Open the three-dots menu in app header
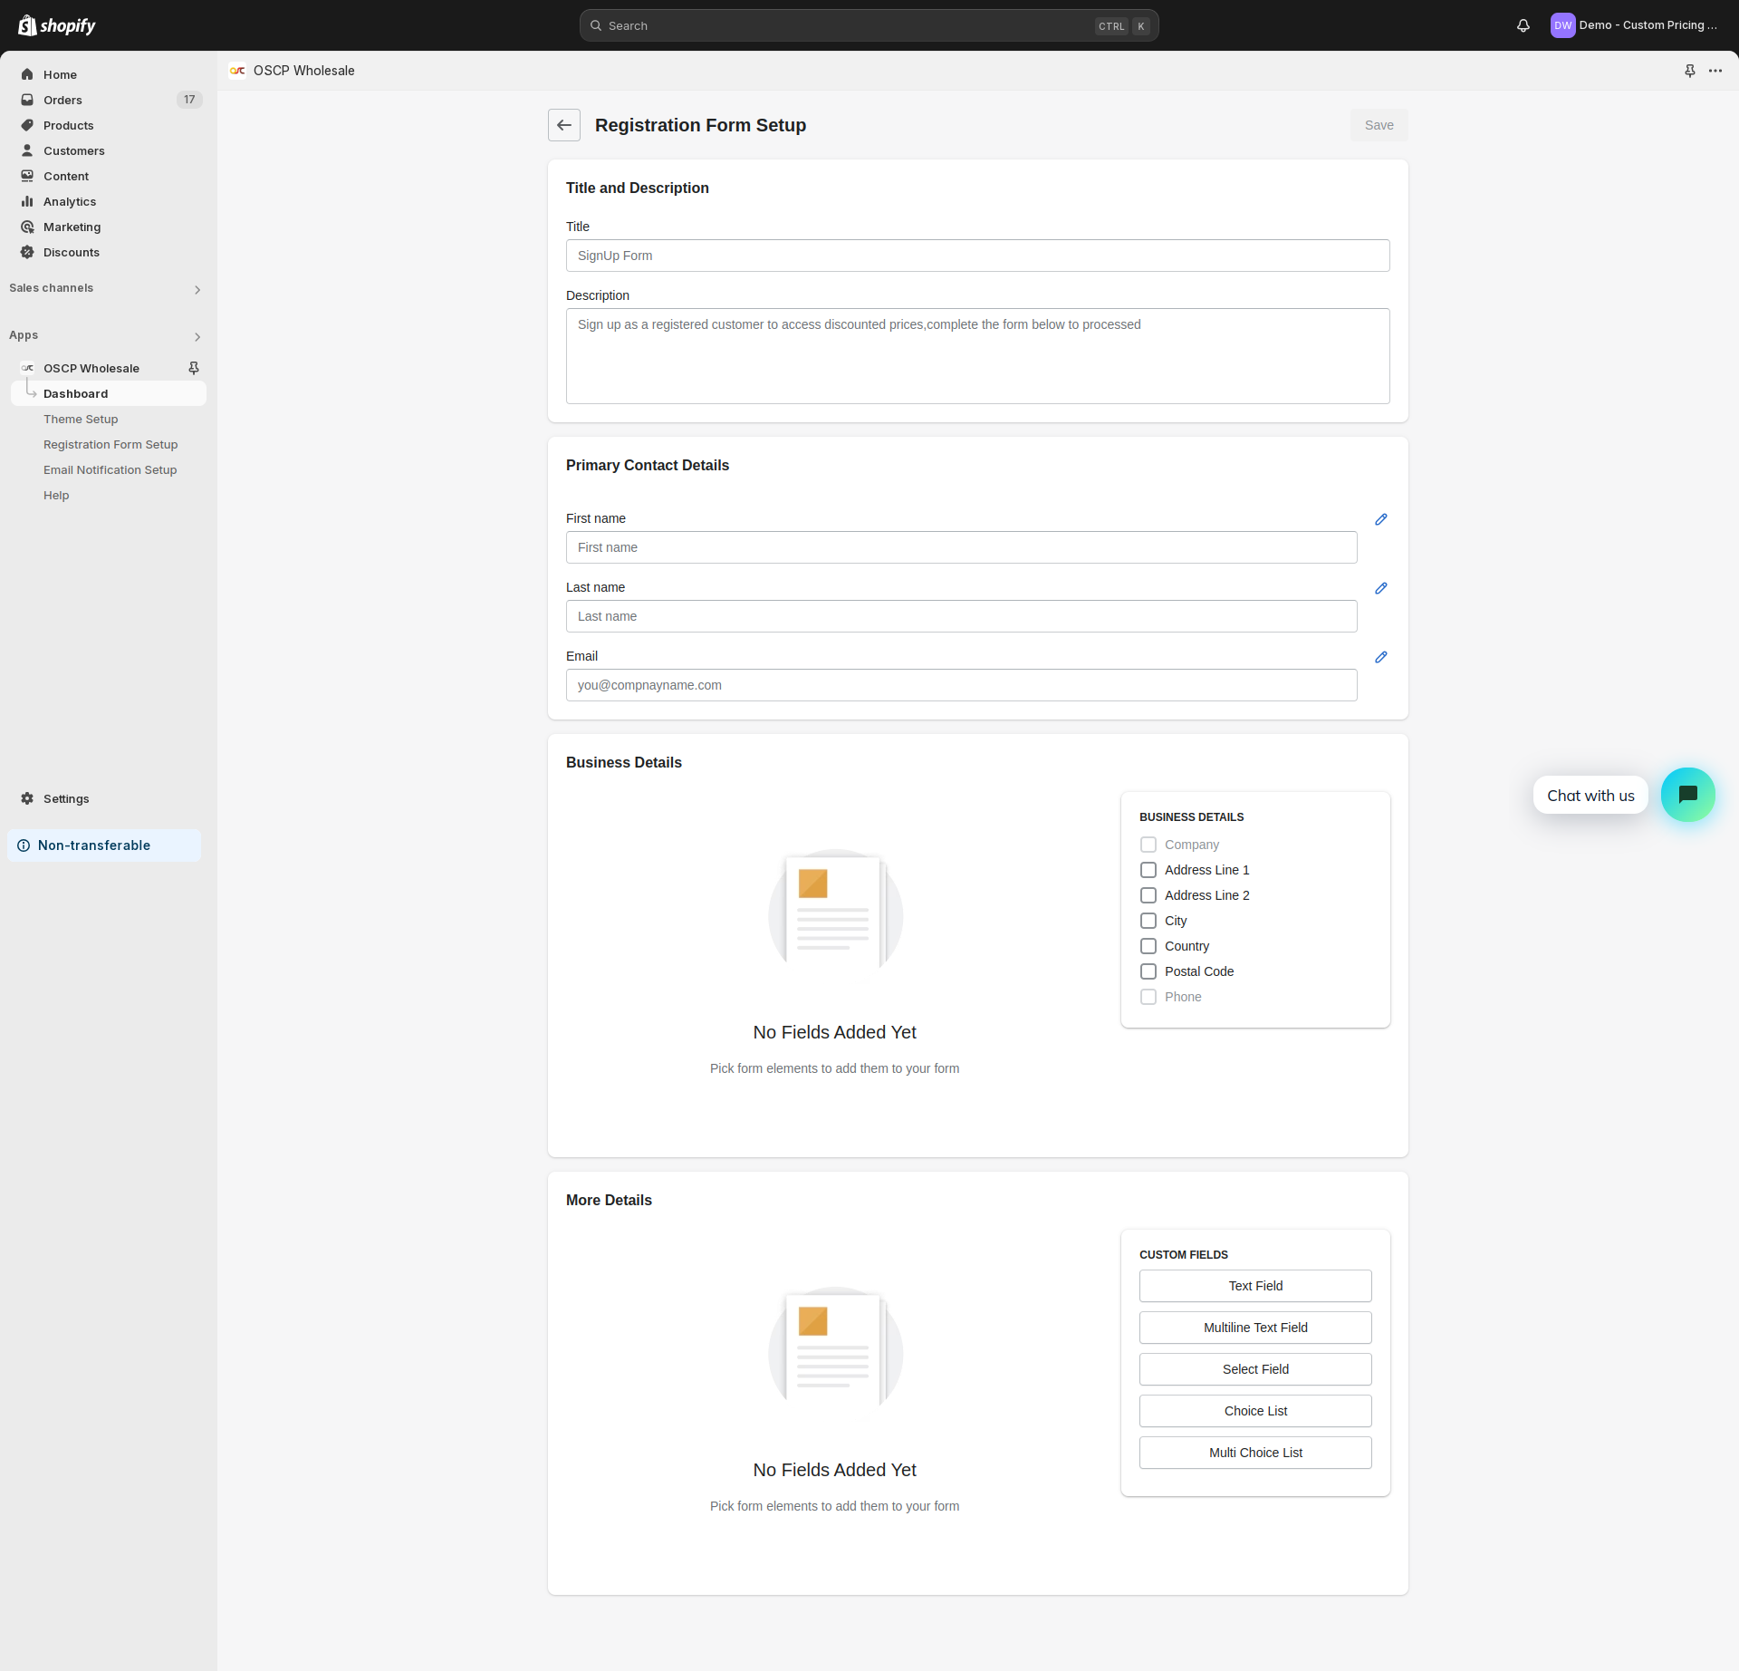The height and width of the screenshot is (1671, 1739). [x=1715, y=71]
